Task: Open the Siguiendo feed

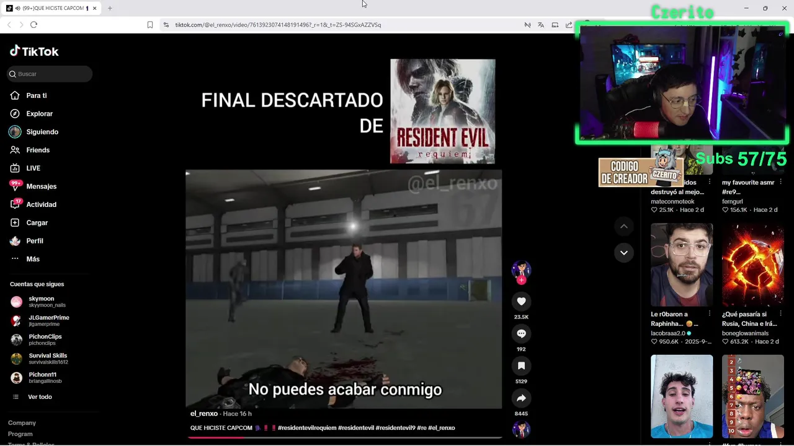Action: coord(42,132)
